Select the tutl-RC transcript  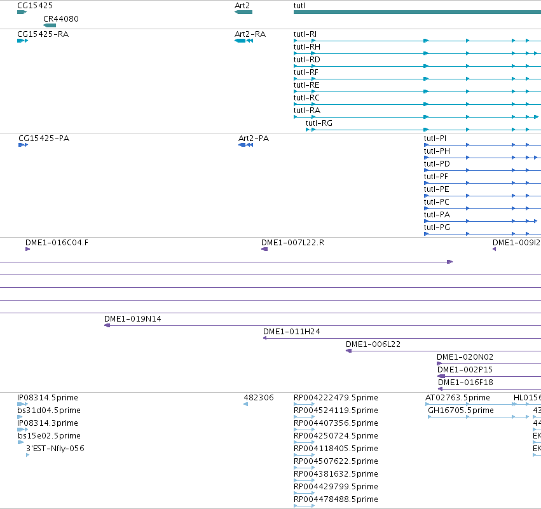306,98
